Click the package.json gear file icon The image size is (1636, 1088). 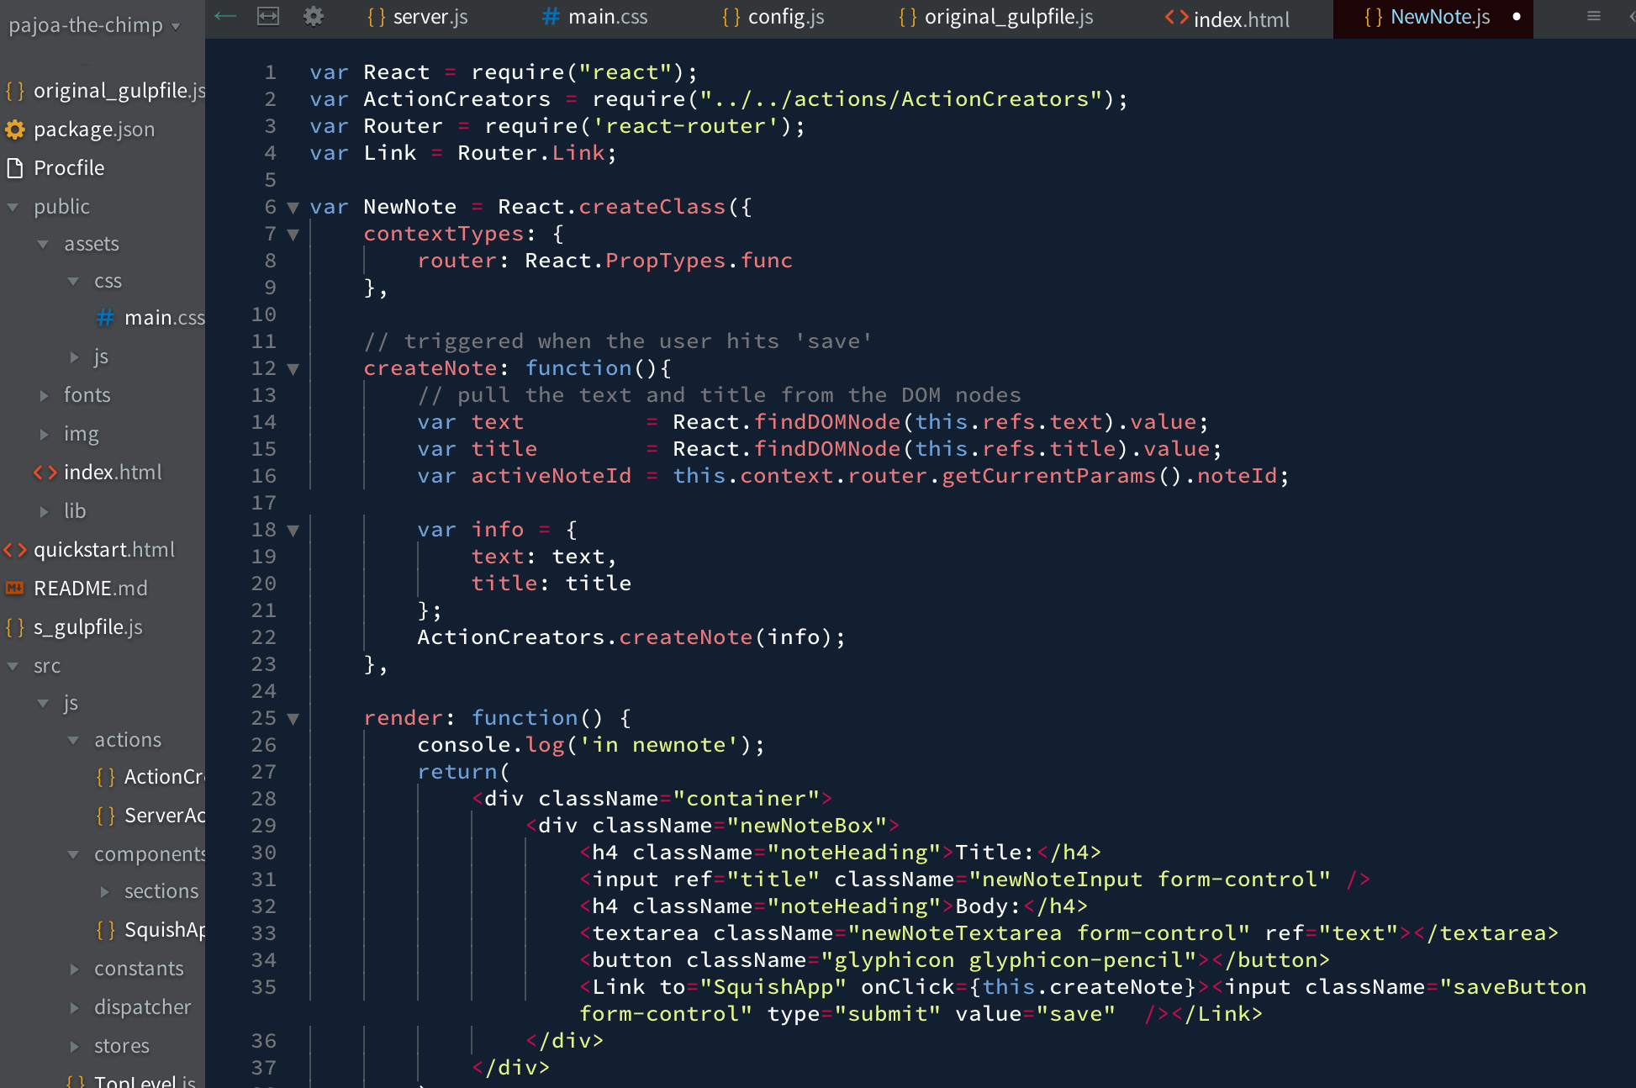tap(15, 129)
